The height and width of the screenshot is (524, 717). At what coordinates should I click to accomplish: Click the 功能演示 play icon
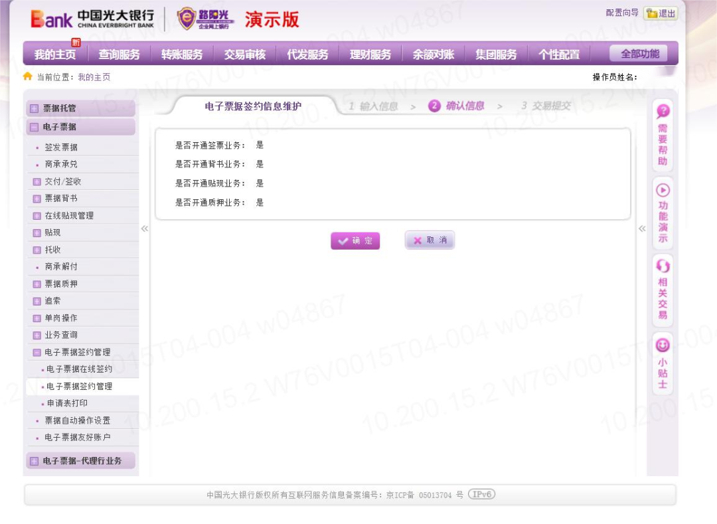[663, 190]
